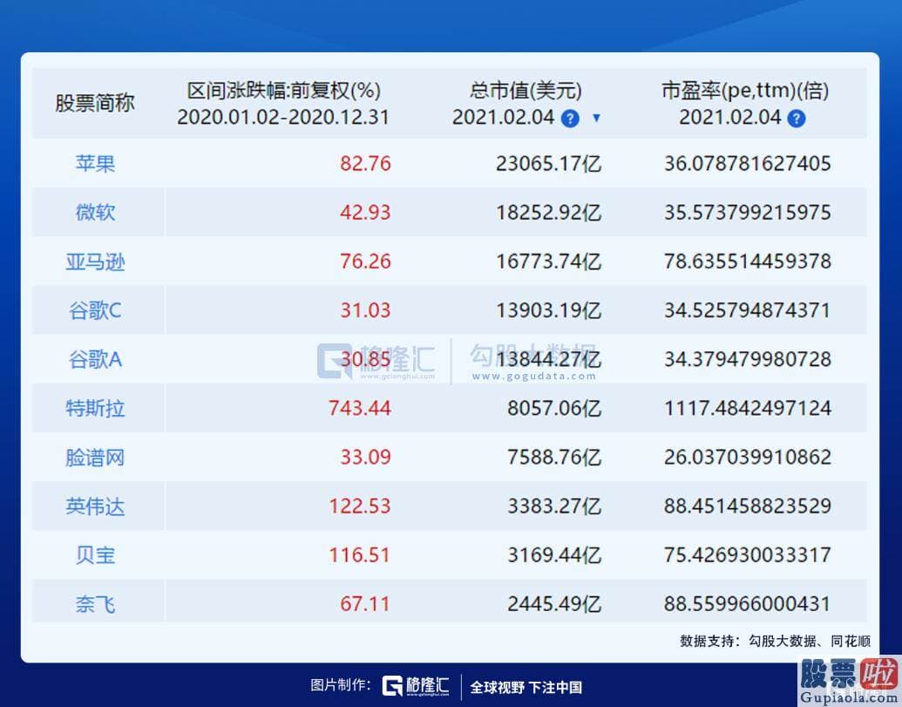Open the 贝宝 stock link
The image size is (902, 707).
95,555
